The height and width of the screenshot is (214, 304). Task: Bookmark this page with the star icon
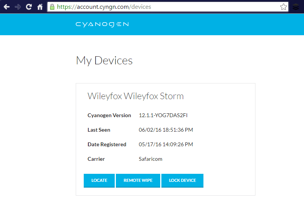point(283,7)
